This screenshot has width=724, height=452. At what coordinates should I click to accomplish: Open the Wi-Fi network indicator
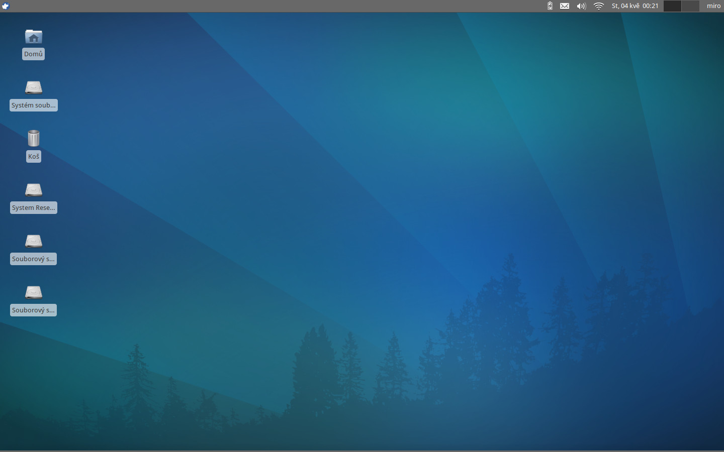[598, 6]
